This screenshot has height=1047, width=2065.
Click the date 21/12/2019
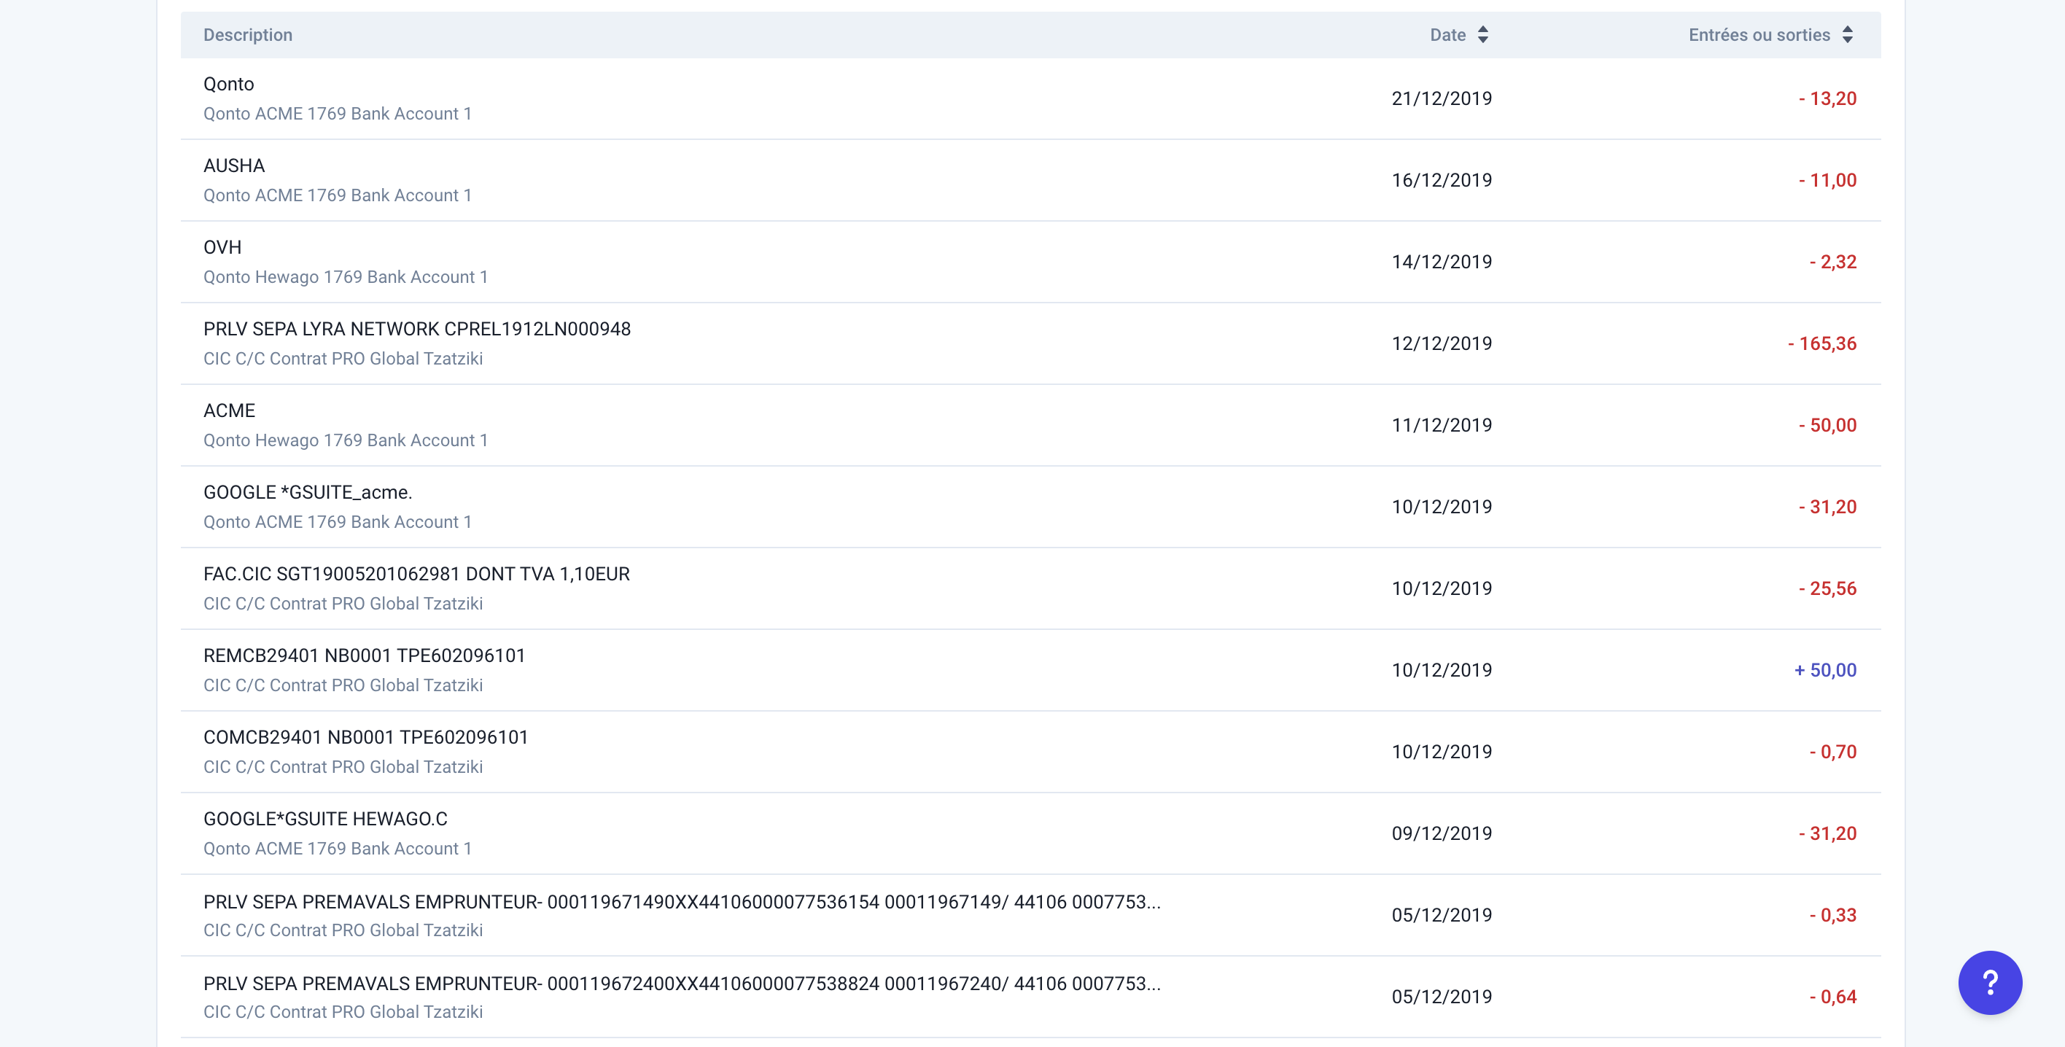click(x=1442, y=98)
